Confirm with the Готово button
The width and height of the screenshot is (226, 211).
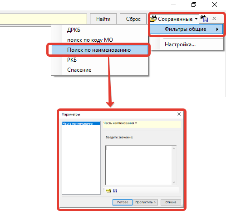click(x=123, y=202)
